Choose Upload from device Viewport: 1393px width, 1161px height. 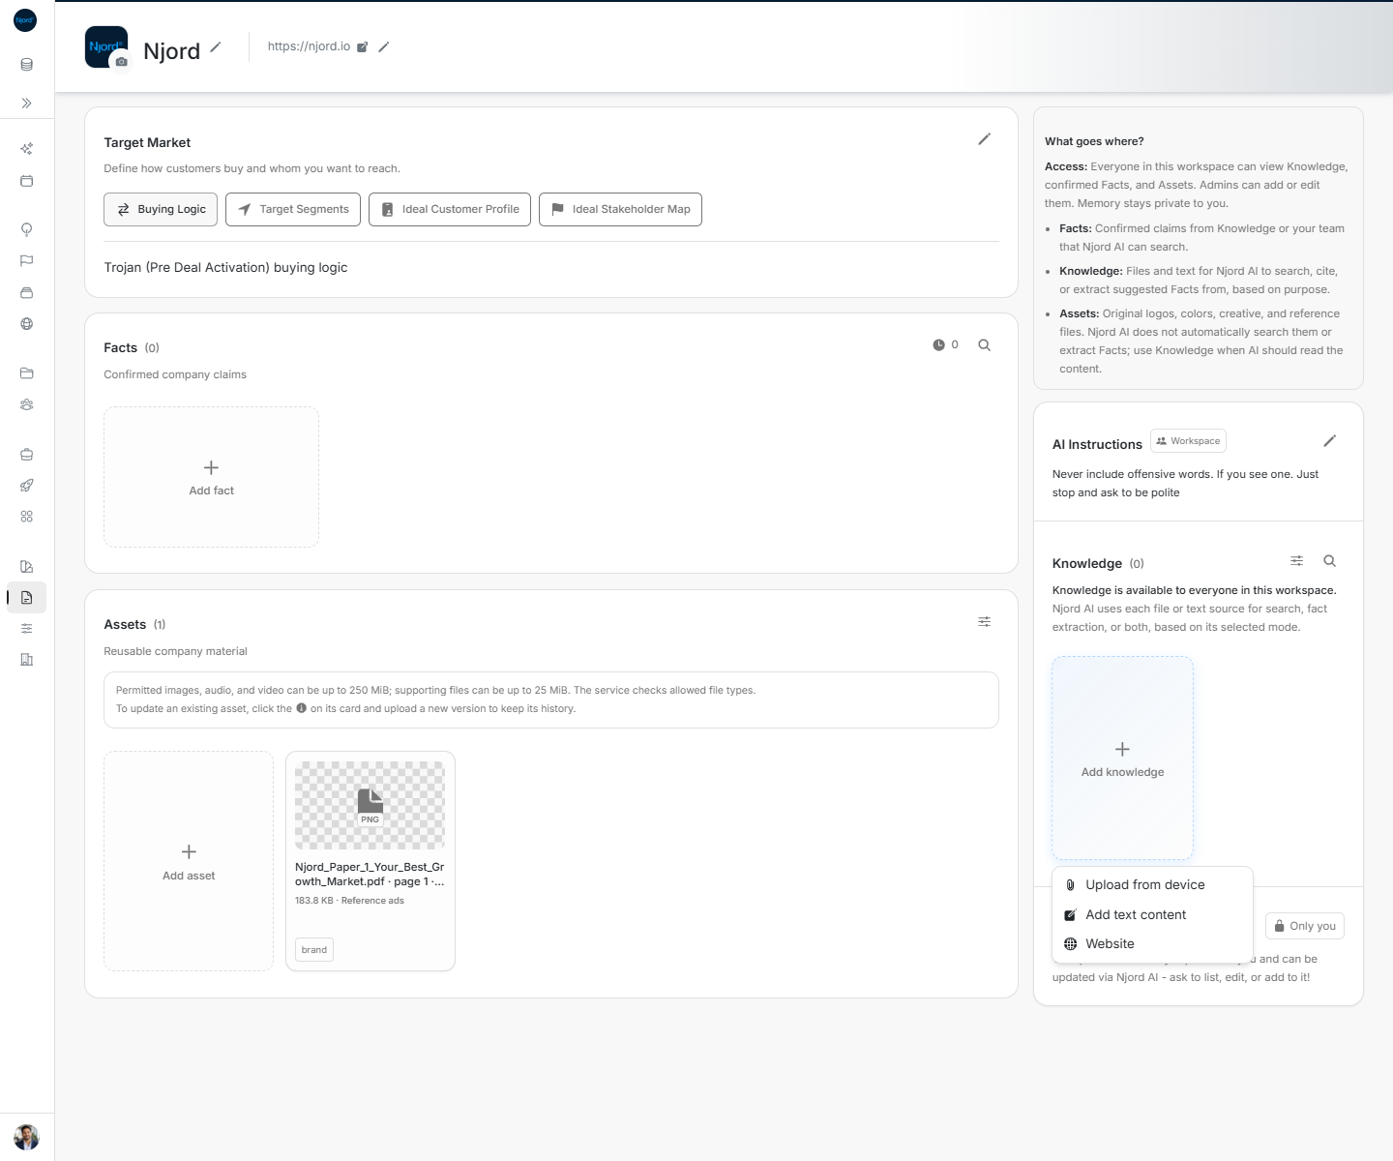(1152, 884)
